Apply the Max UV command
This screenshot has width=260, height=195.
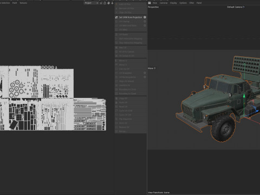pyautogui.click(x=131, y=48)
